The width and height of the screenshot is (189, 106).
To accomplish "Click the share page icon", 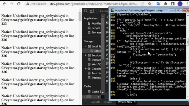I will tap(142, 4).
